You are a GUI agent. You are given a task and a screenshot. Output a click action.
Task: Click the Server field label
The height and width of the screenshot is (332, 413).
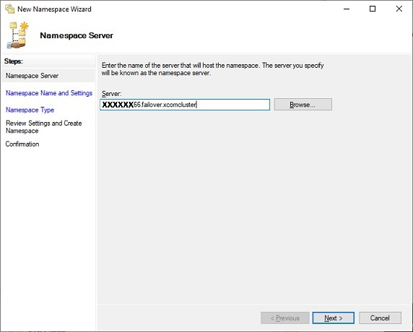click(111, 94)
